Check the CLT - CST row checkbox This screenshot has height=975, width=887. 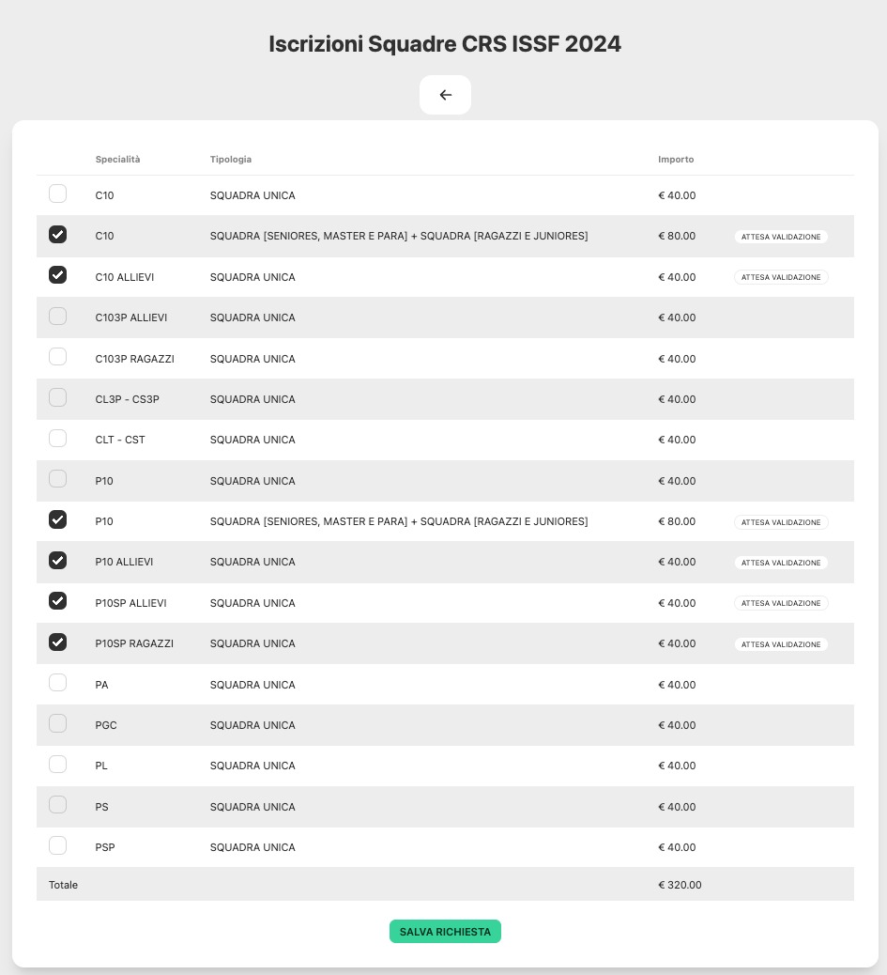pyautogui.click(x=58, y=439)
